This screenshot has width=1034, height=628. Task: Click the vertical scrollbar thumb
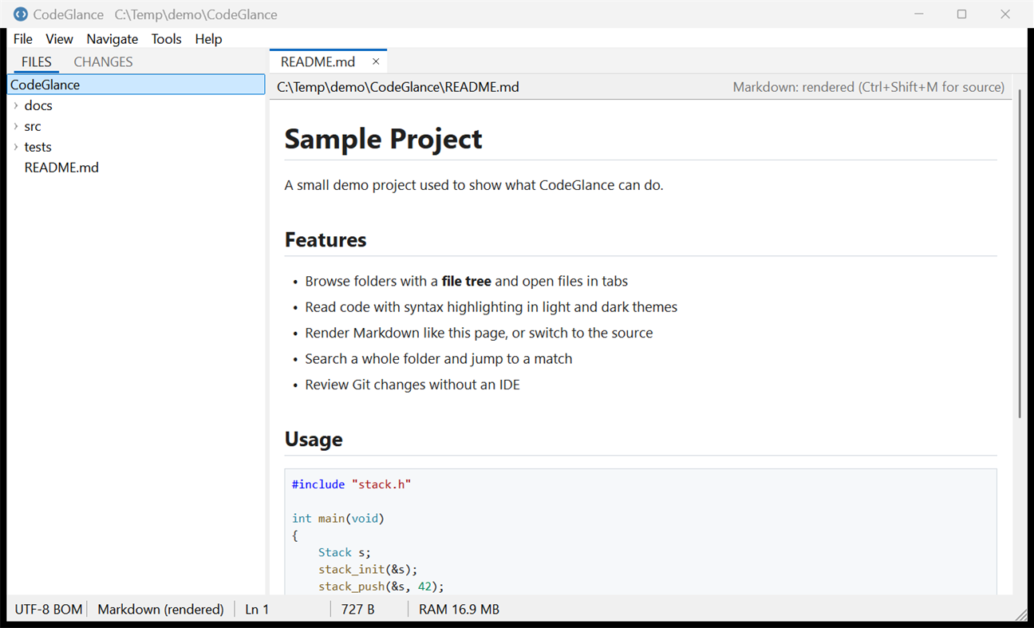tap(1020, 253)
